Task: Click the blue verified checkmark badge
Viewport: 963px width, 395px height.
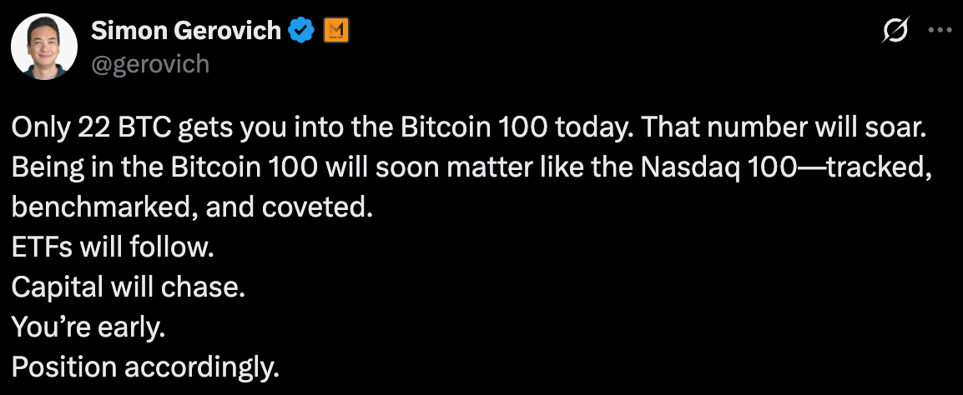Action: click(301, 29)
